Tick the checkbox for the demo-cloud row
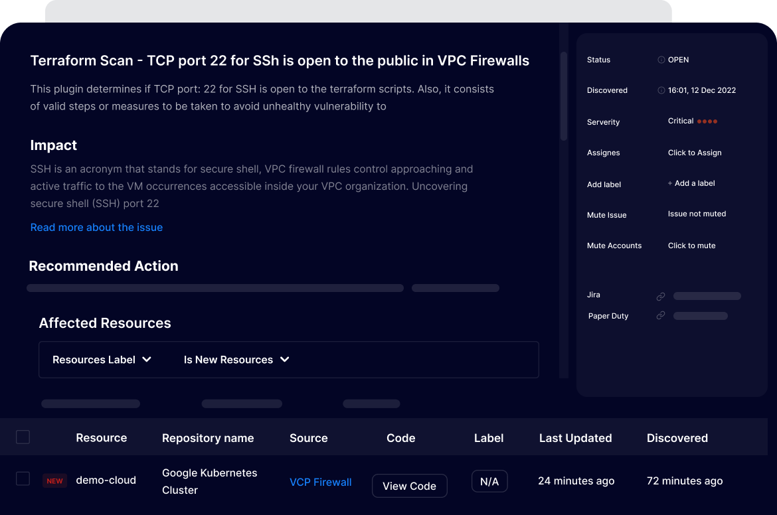 [23, 478]
